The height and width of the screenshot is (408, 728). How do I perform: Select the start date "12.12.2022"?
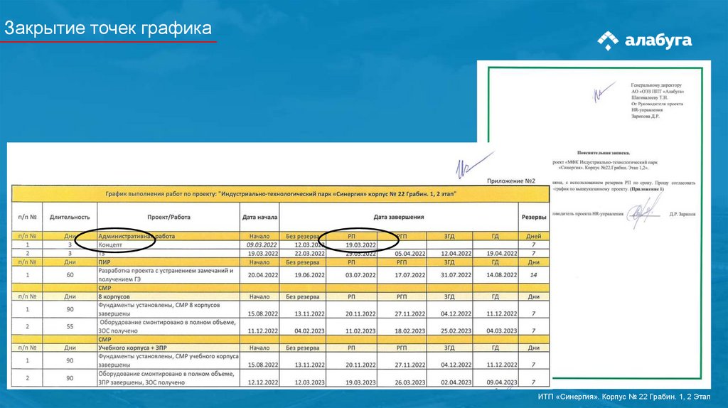tap(263, 382)
